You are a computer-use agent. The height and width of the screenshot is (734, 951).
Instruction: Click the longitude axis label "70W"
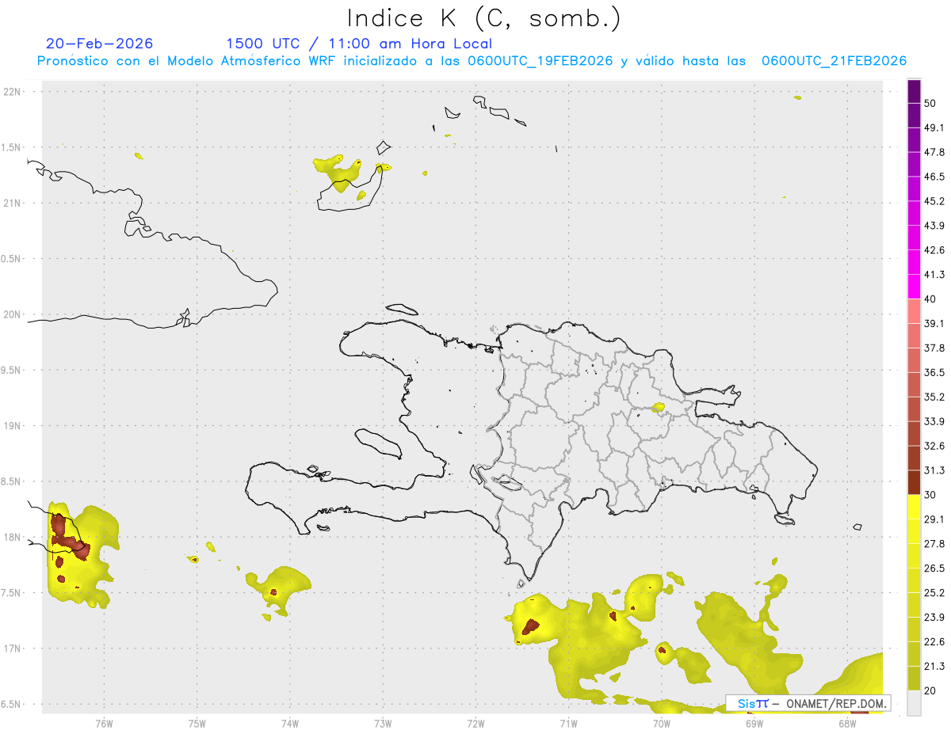click(x=661, y=723)
